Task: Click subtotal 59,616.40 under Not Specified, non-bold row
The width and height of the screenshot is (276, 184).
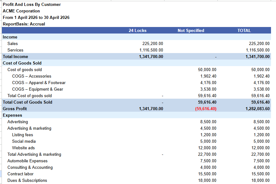Action: 207,96
